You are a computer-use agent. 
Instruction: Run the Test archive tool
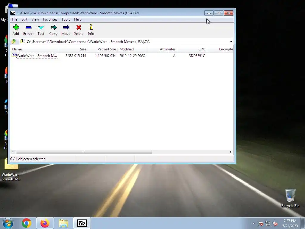41,30
